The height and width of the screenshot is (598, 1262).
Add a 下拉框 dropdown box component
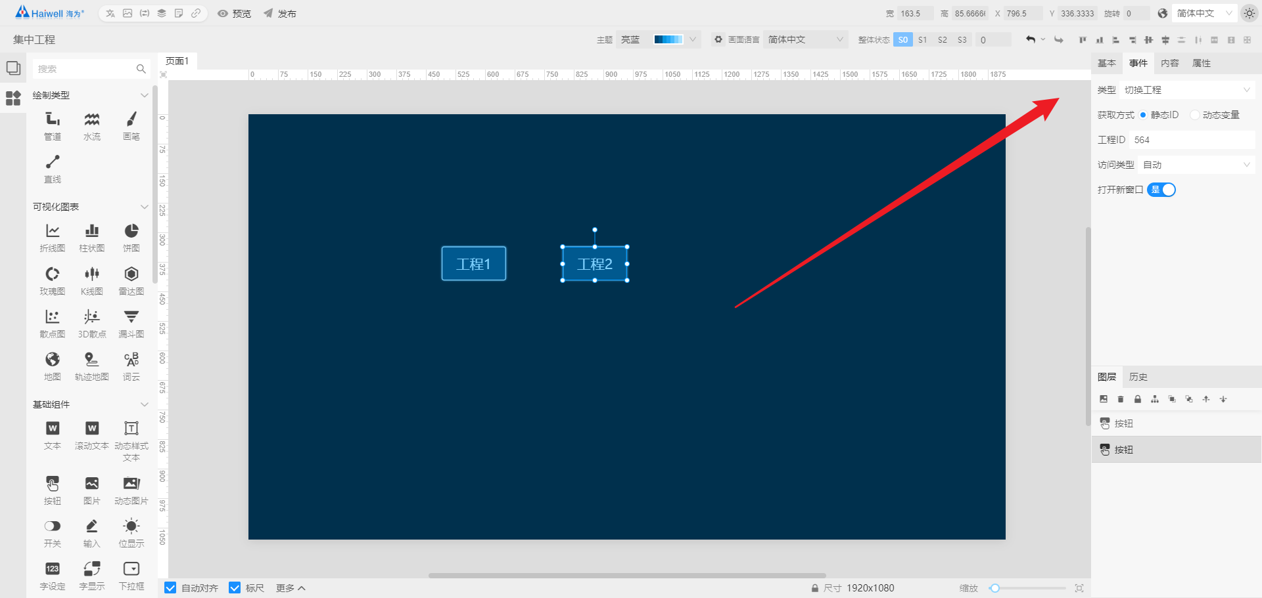tap(131, 576)
